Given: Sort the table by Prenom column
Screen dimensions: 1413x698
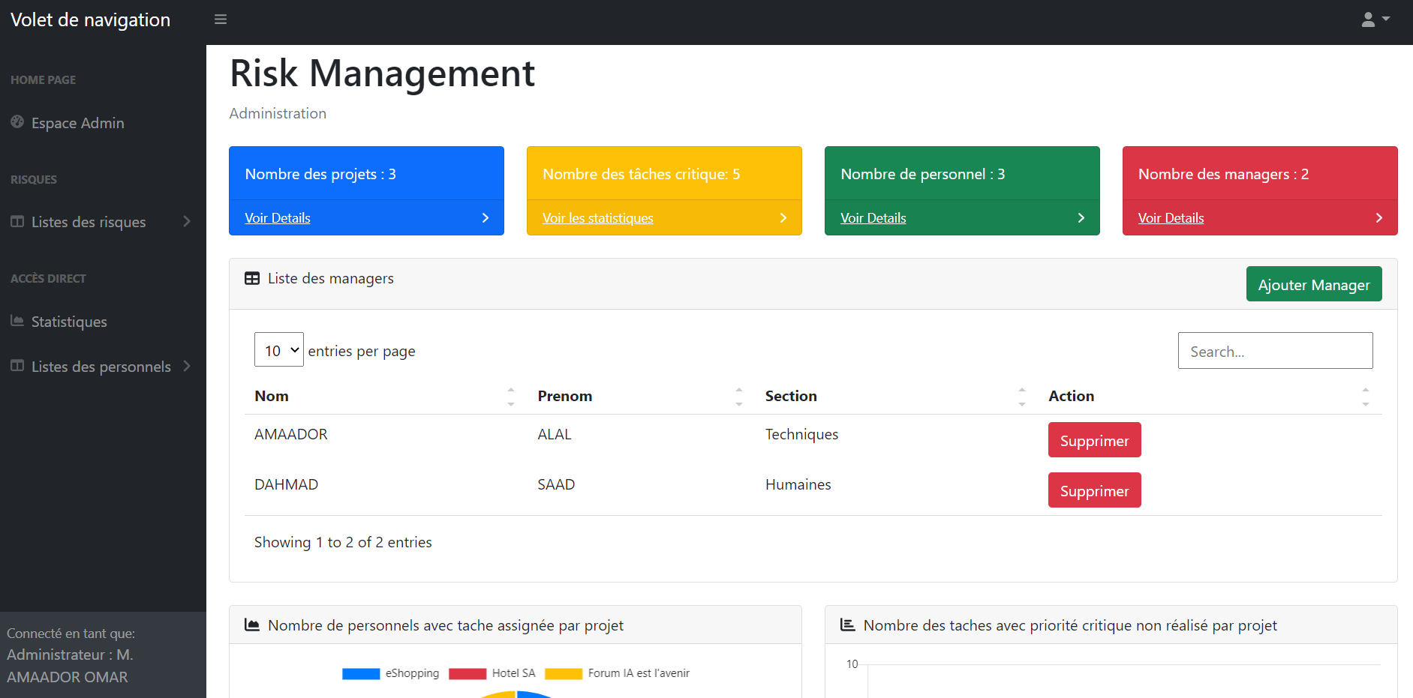Looking at the screenshot, I should [x=739, y=395].
